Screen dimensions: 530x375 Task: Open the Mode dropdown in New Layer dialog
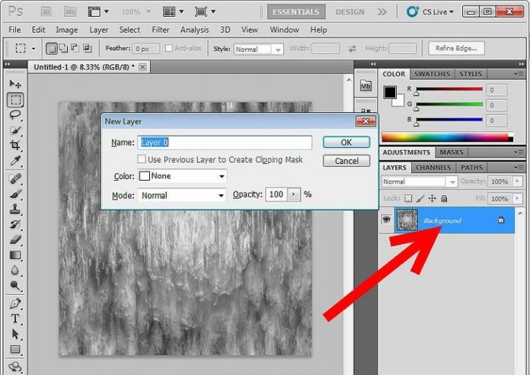tap(182, 195)
